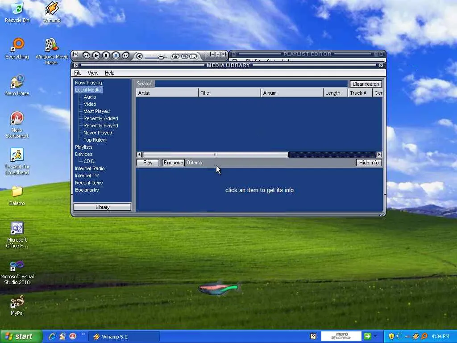This screenshot has width=457, height=343.
Task: Click the Hide Info button
Action: coord(369,163)
